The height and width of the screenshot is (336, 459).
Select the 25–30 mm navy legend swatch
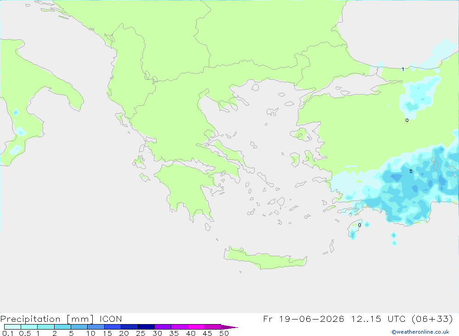[146, 327]
